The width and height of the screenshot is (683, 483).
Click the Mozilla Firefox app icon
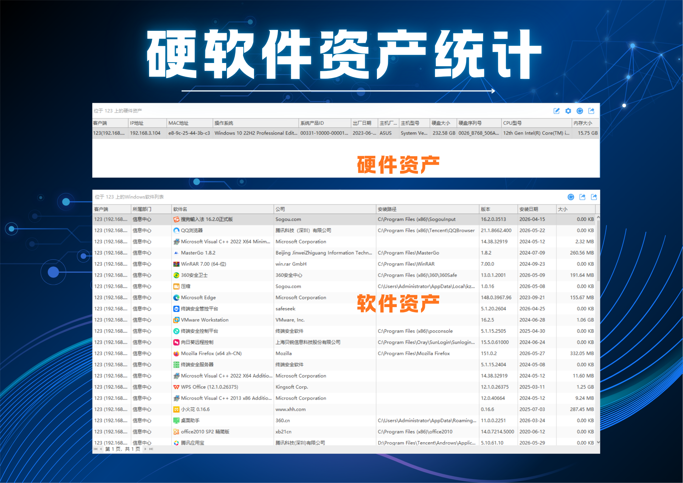point(176,353)
